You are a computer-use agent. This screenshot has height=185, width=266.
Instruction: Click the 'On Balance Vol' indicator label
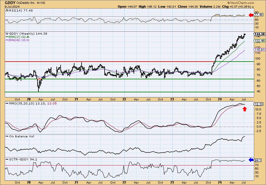22,136
